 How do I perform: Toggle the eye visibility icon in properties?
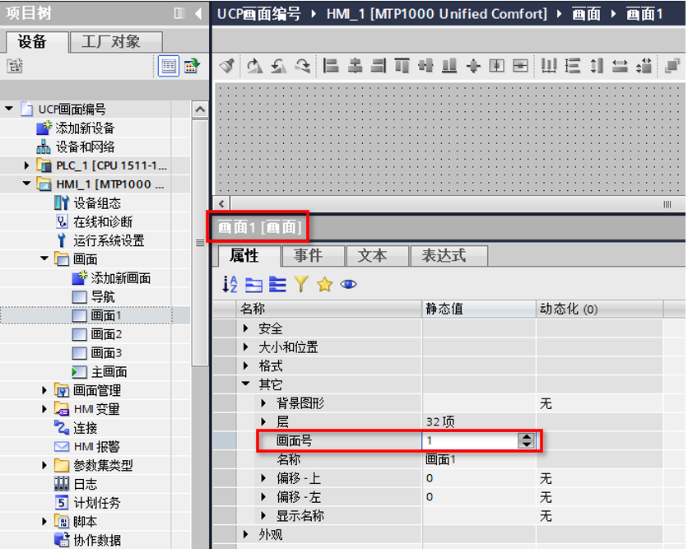coord(348,284)
